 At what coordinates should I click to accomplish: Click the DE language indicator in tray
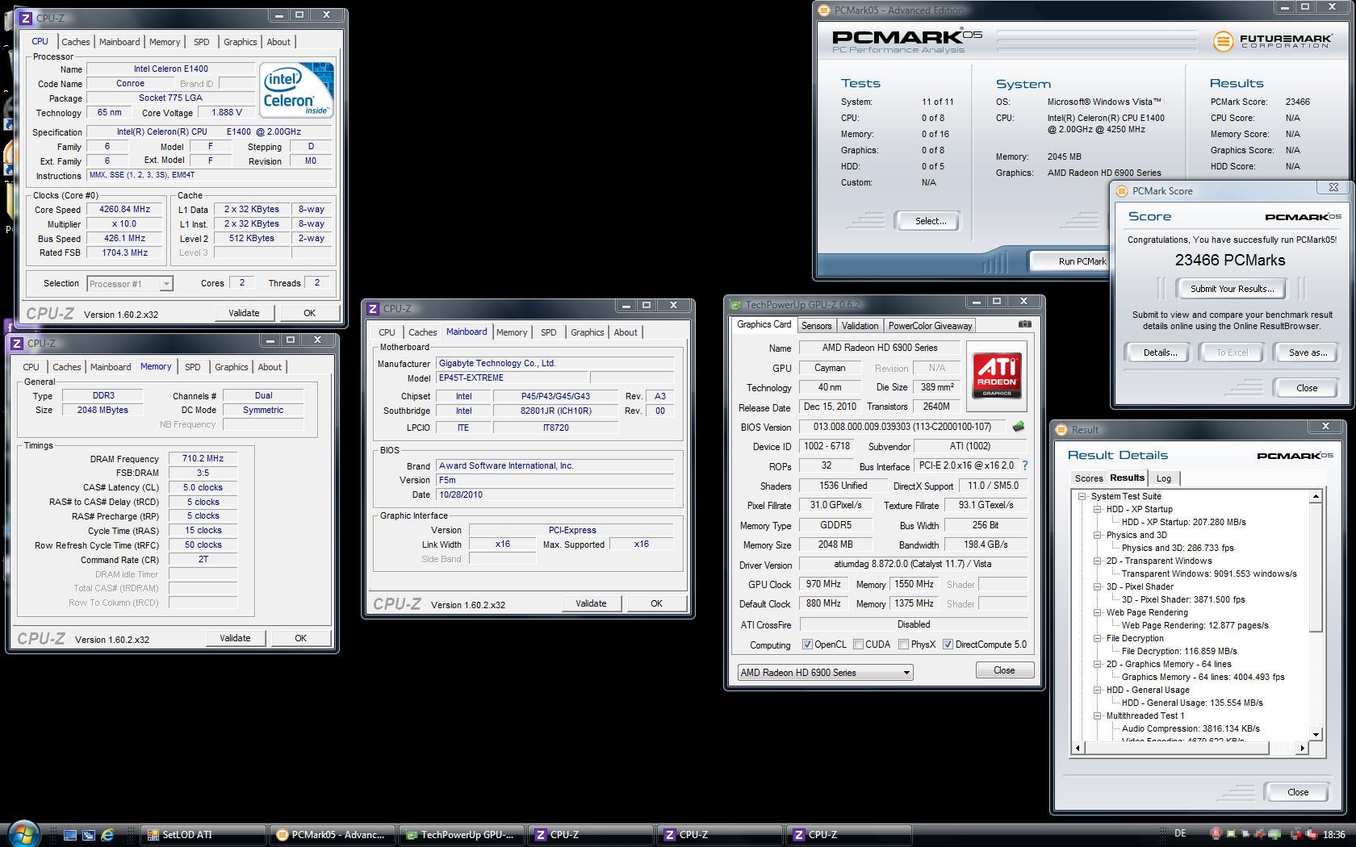click(1180, 835)
